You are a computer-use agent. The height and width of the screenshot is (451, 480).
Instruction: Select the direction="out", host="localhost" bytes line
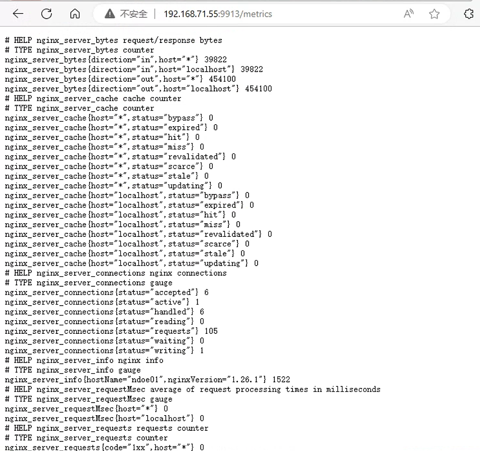[x=138, y=89]
